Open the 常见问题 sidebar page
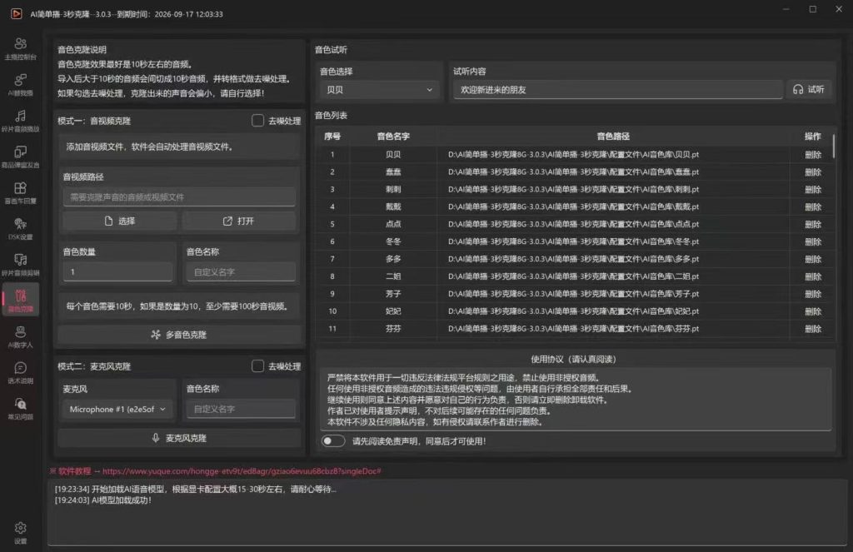Viewport: 853px width, 552px height. (x=21, y=409)
